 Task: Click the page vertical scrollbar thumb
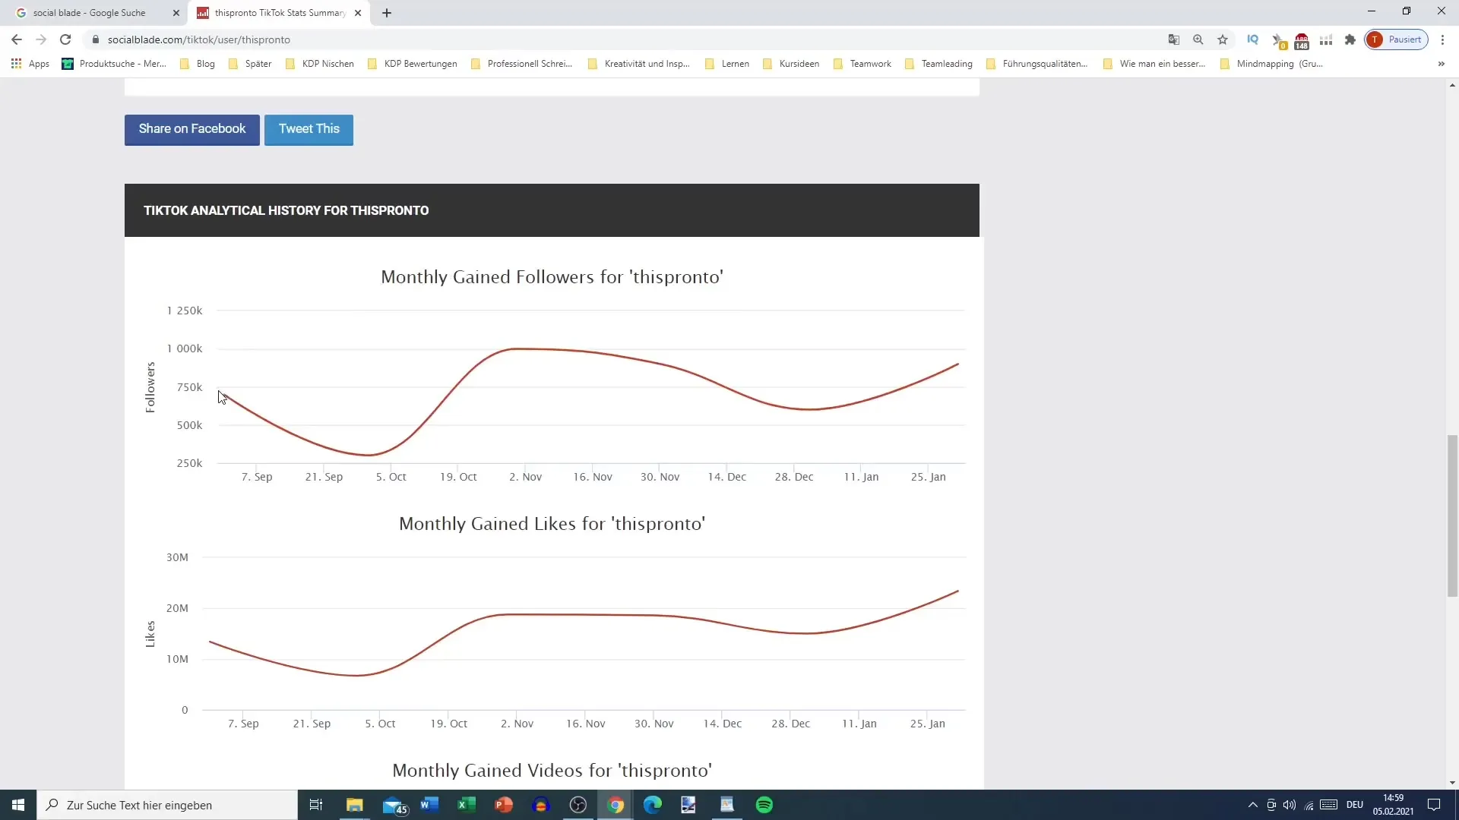click(1452, 516)
